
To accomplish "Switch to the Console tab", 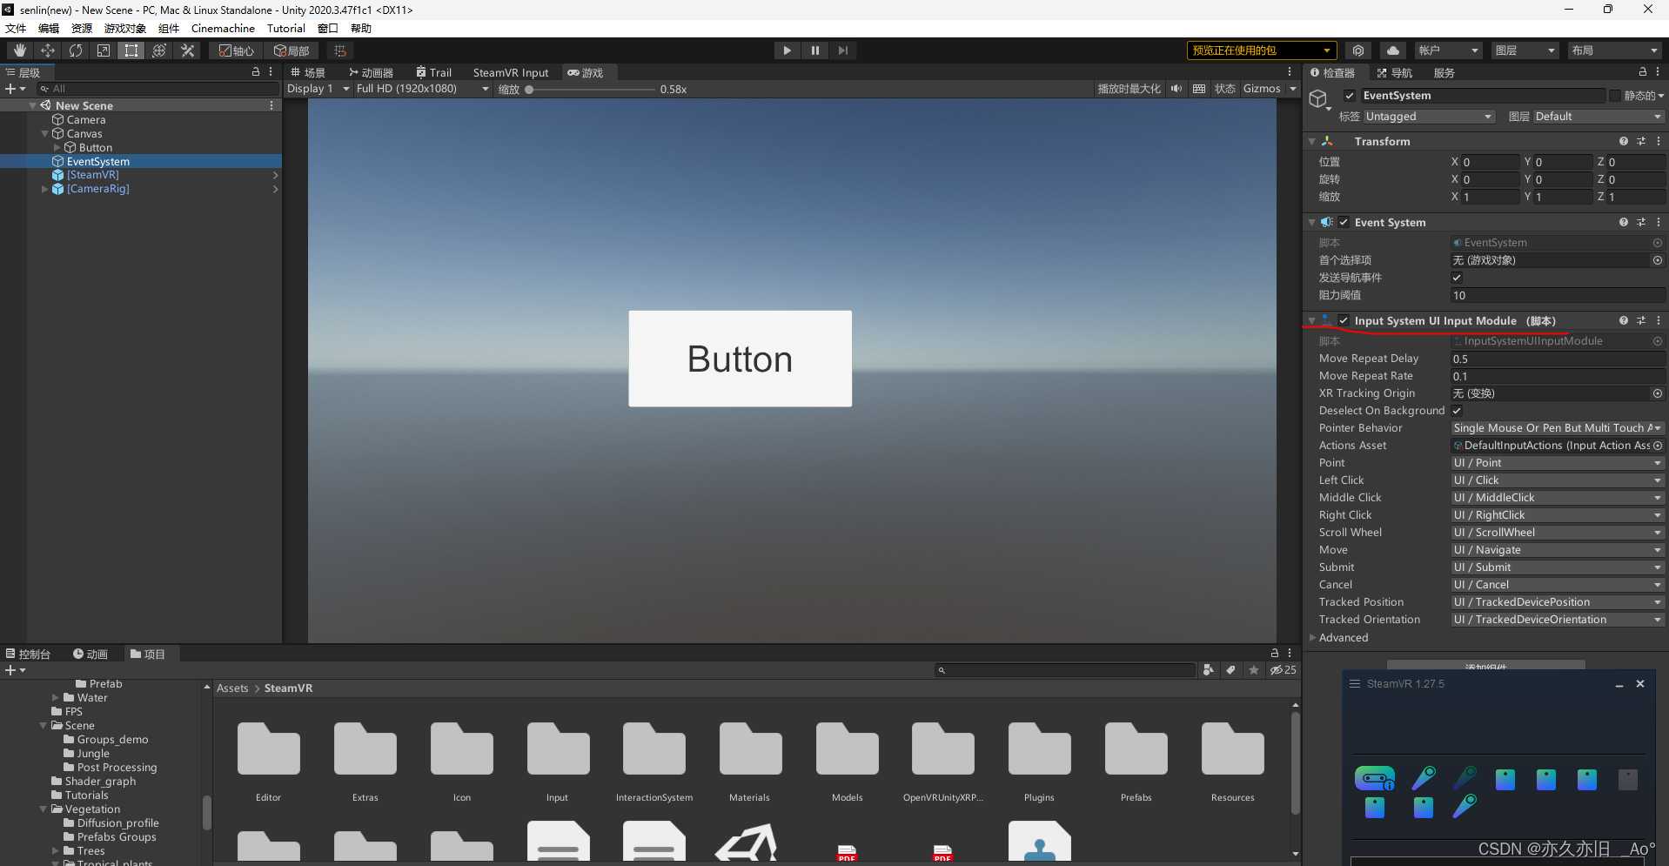I will click(28, 655).
